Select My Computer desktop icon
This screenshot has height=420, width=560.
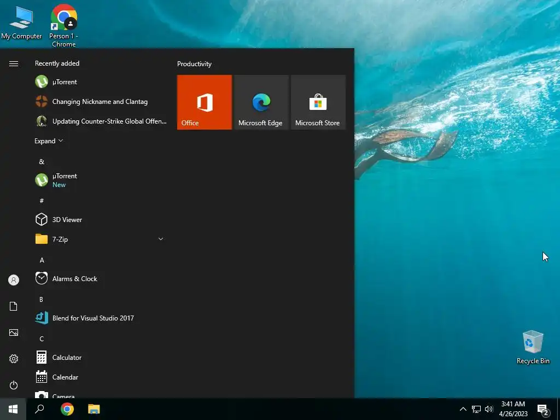[21, 22]
